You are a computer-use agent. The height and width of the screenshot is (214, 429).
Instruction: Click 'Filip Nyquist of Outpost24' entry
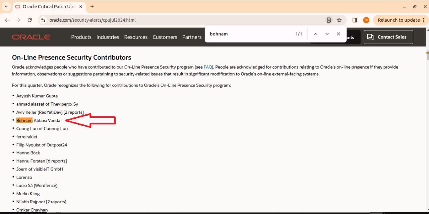point(42,145)
